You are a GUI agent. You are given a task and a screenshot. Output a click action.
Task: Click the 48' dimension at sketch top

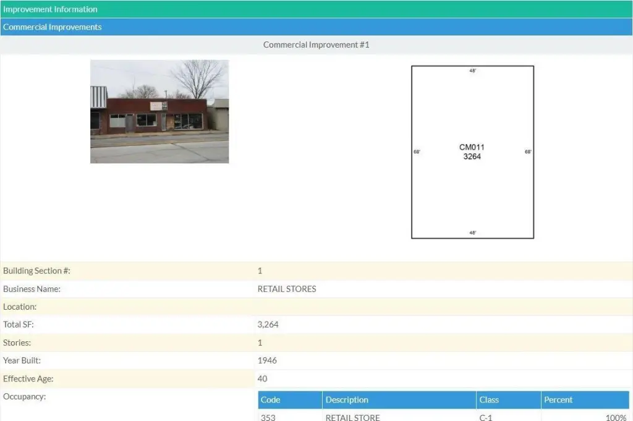[472, 71]
